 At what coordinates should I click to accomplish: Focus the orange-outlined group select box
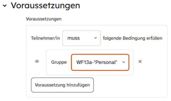[x=100, y=62]
